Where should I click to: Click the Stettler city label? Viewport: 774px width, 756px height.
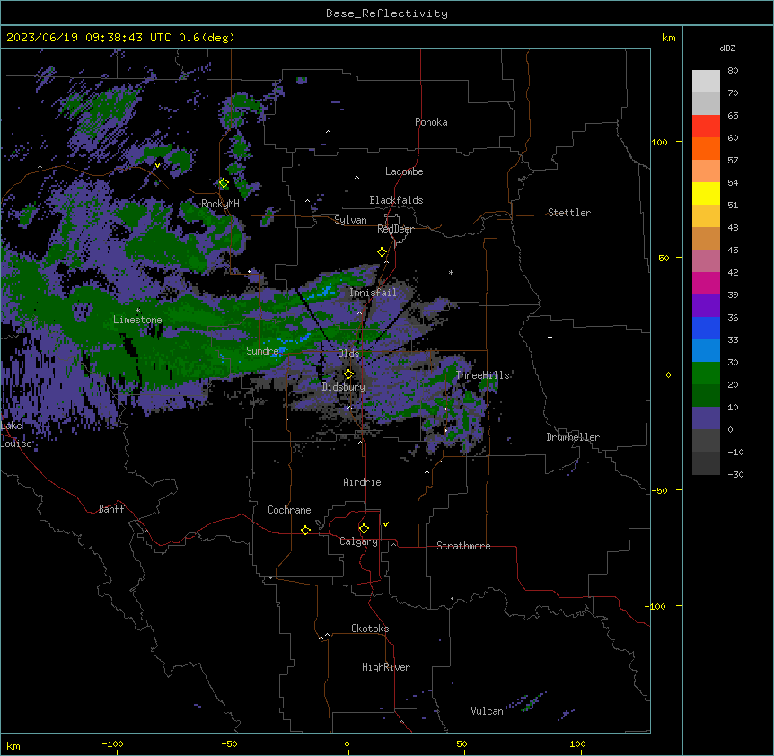tap(569, 213)
